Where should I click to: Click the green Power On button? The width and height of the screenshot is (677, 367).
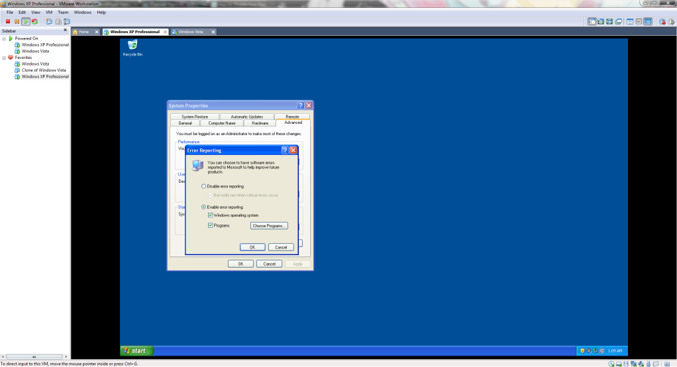[x=26, y=21]
